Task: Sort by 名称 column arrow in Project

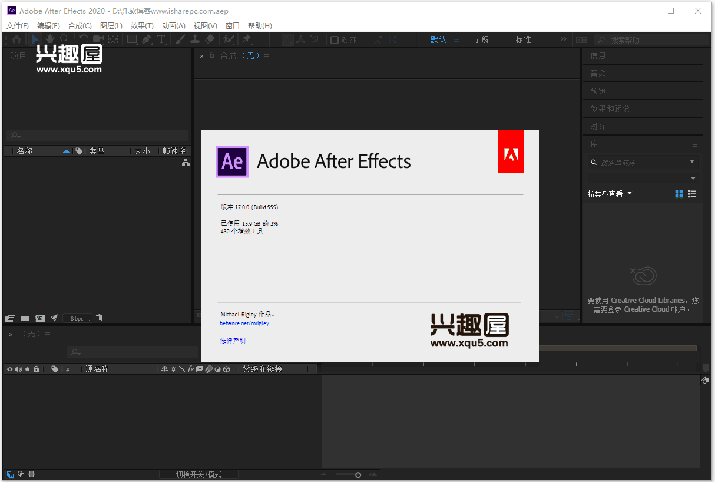Action: tap(67, 151)
